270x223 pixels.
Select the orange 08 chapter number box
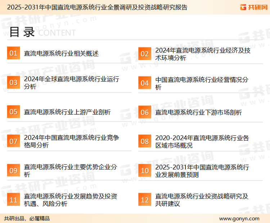point(145,141)
